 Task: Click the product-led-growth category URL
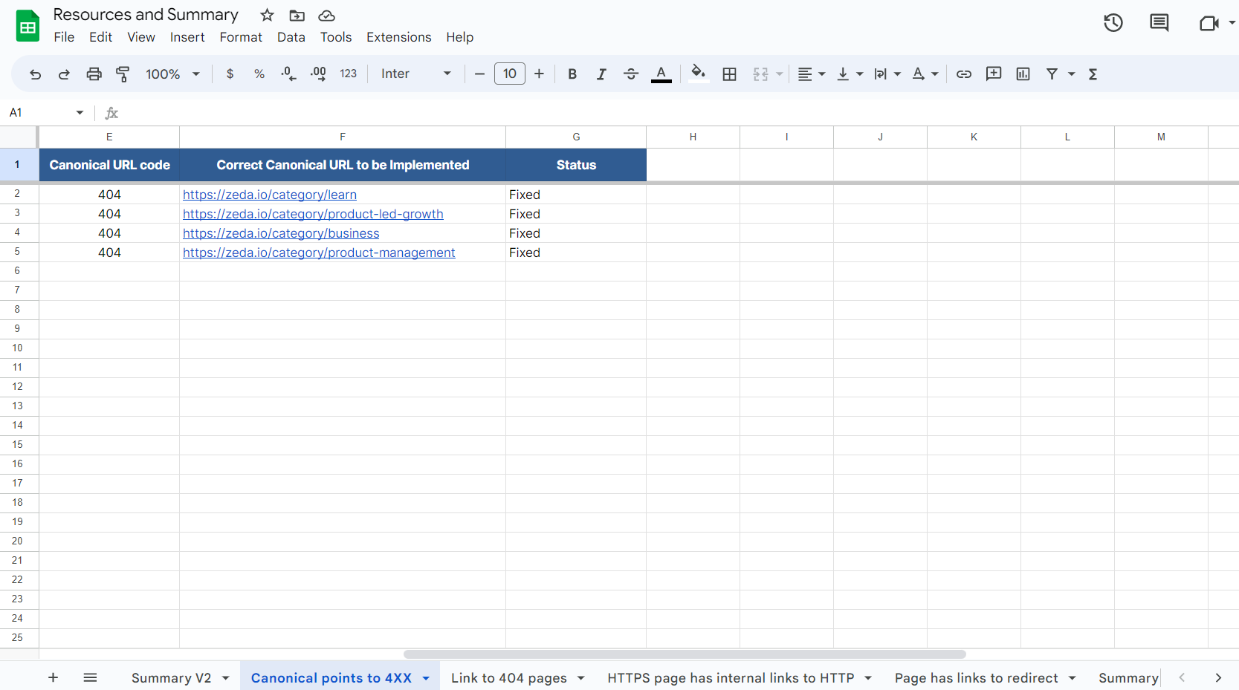(x=313, y=214)
